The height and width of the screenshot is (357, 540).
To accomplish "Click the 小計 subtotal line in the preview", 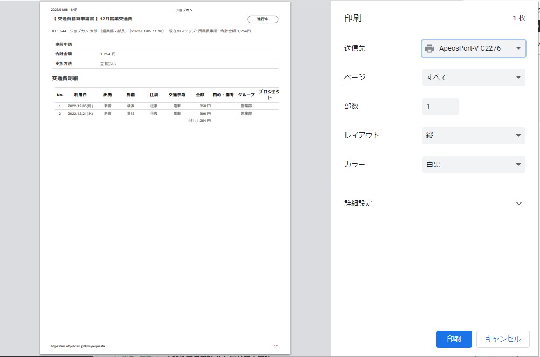I will pyautogui.click(x=199, y=121).
